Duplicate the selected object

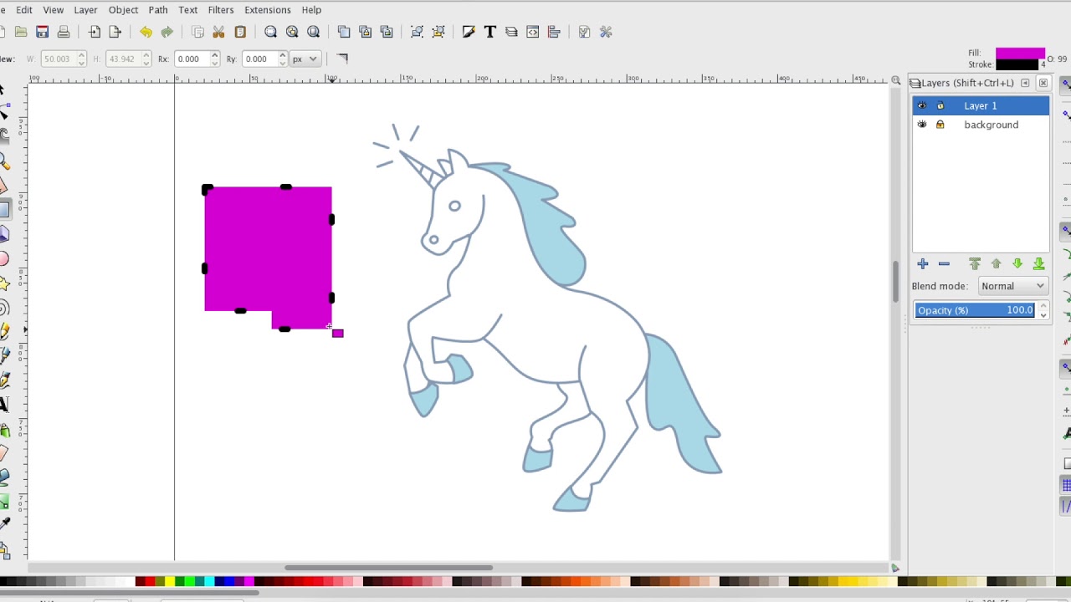click(344, 32)
